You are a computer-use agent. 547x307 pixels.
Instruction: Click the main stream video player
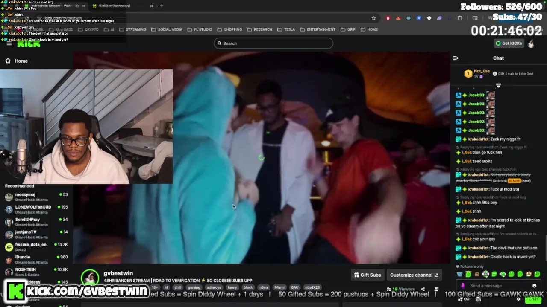coord(262,158)
